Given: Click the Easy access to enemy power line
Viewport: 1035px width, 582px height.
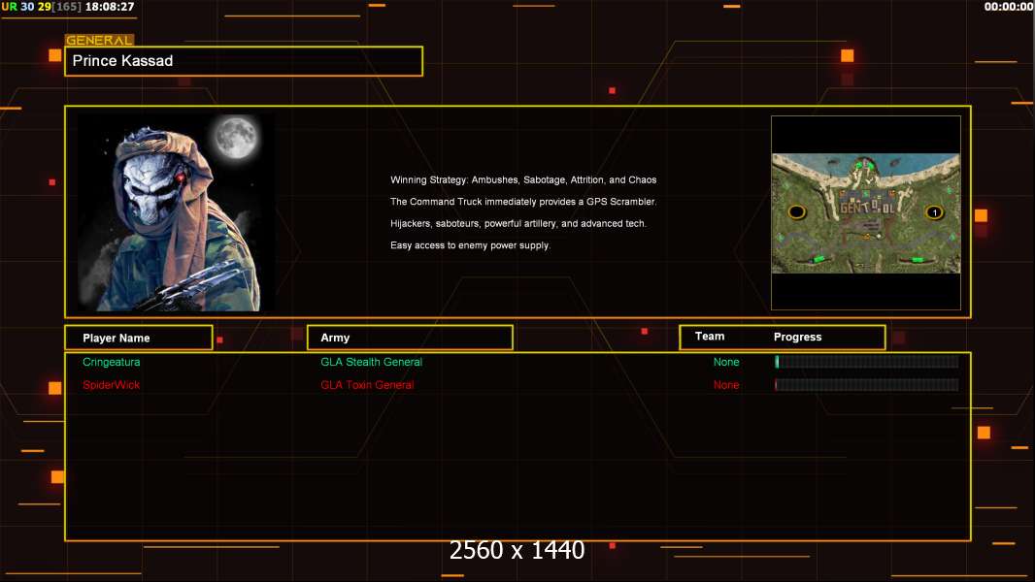Looking at the screenshot, I should (x=470, y=245).
